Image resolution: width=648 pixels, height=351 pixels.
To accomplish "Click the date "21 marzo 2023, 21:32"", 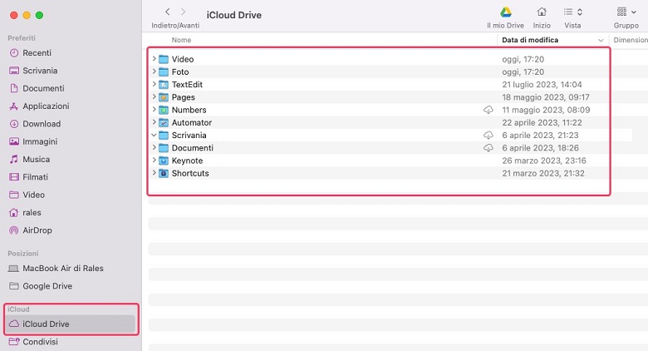I will [543, 174].
